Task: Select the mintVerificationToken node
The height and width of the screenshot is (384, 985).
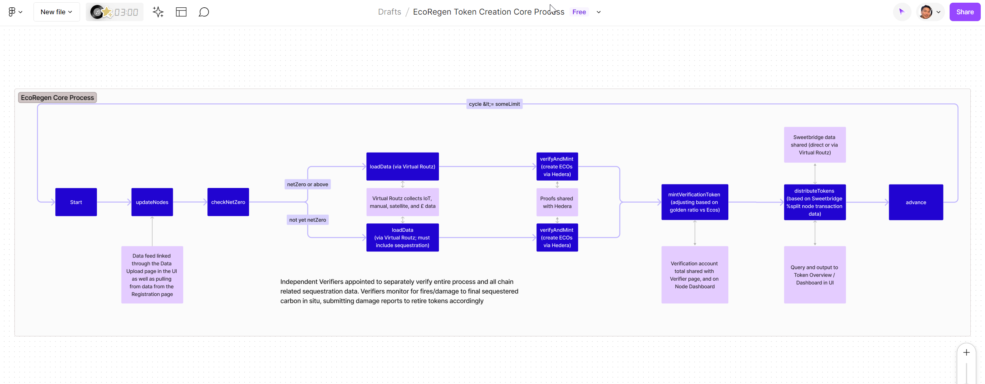Action: 695,202
